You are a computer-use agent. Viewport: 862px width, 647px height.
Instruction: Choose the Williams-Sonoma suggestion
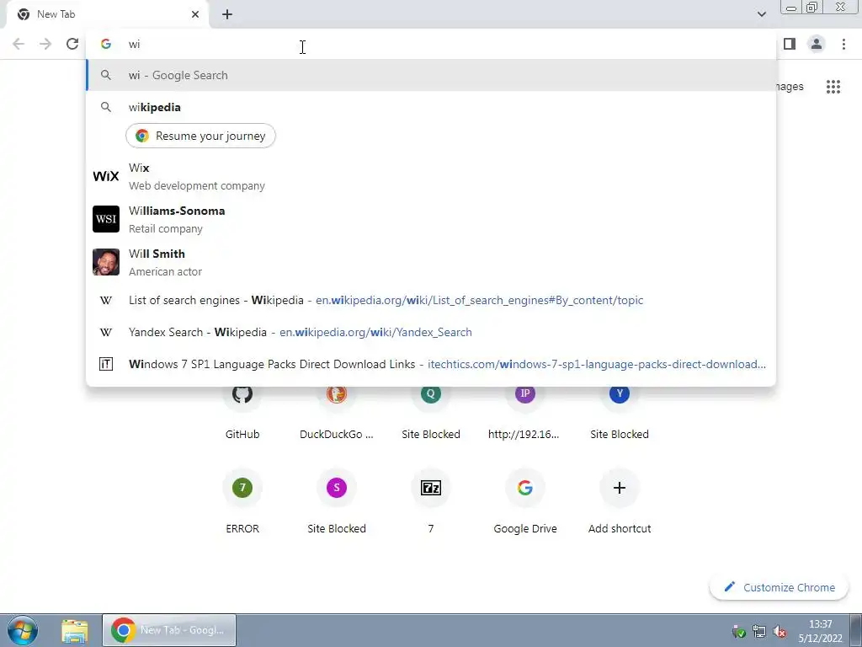[431, 220]
